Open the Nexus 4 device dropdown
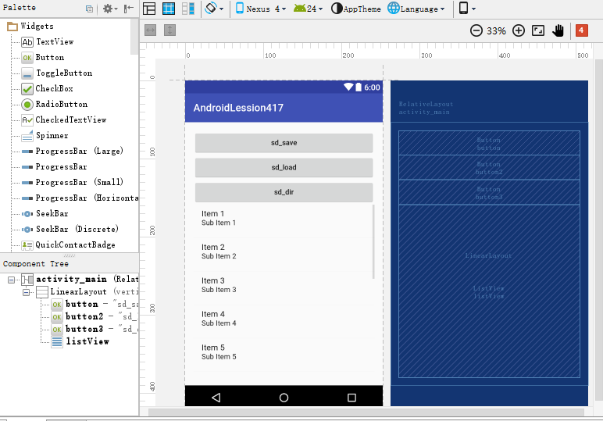This screenshot has width=603, height=421. tap(261, 9)
